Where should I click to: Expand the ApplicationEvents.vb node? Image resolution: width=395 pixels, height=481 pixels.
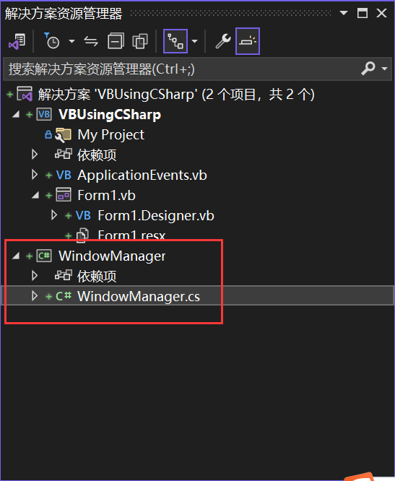pos(35,175)
